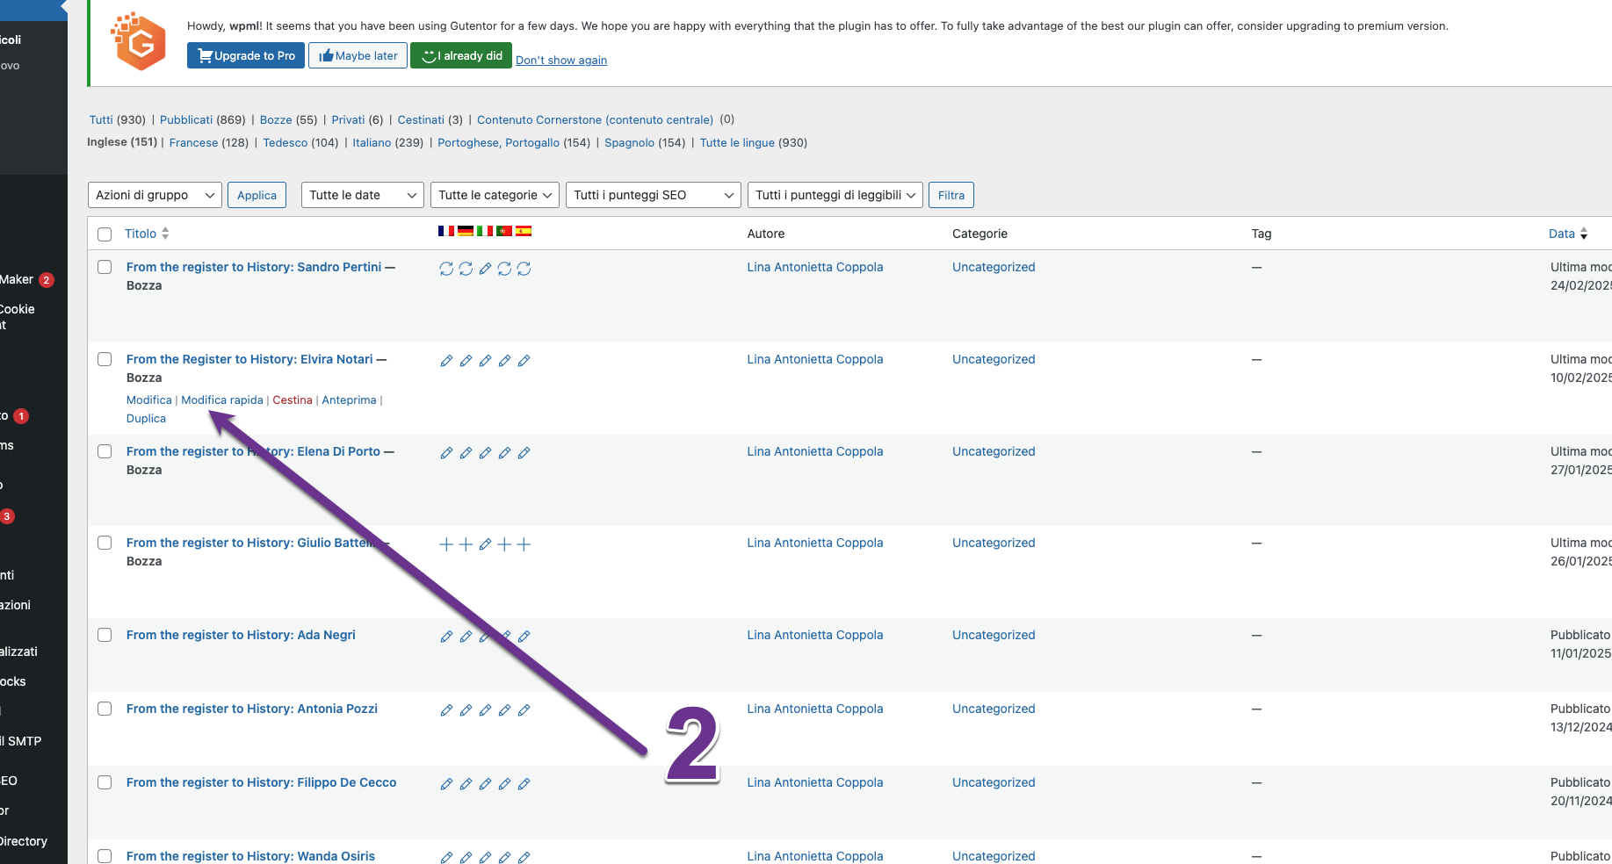Click the Italian flag column header

point(485,232)
